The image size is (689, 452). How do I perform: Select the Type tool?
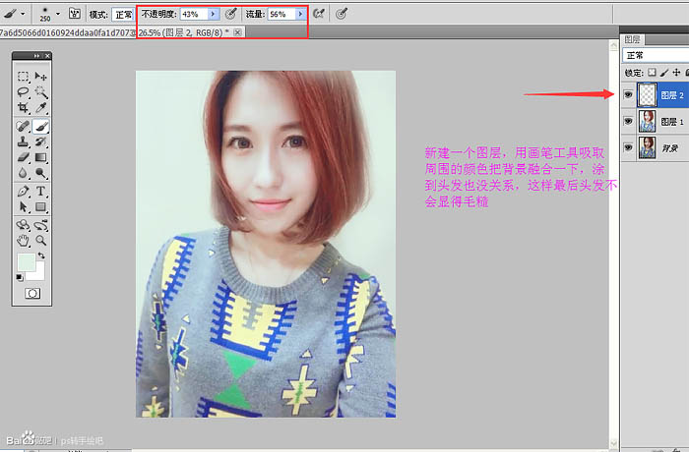click(41, 192)
